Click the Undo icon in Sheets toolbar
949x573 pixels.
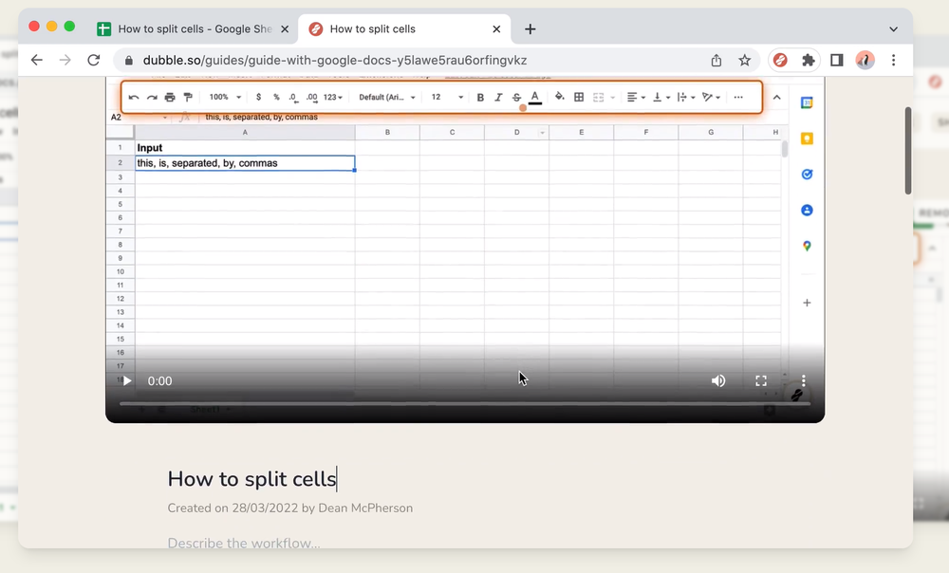click(134, 98)
